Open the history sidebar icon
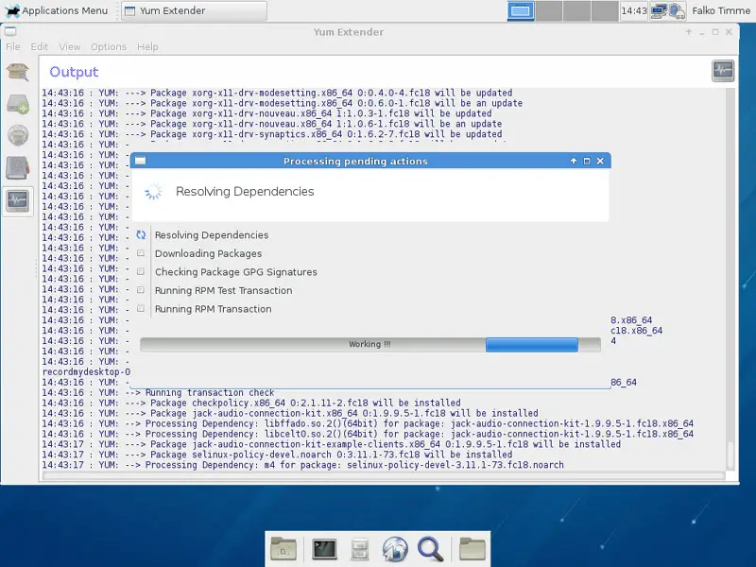This screenshot has height=567, width=756. [18, 168]
